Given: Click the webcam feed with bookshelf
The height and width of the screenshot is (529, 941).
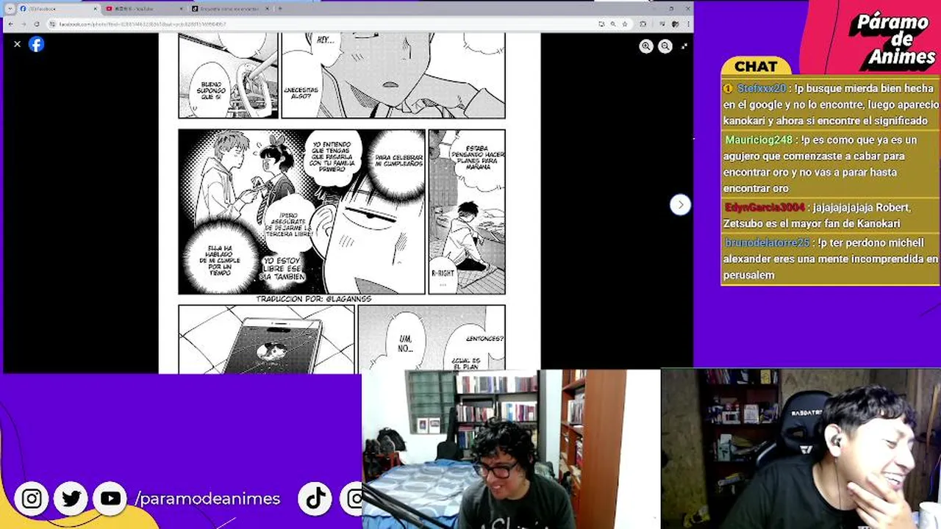Looking at the screenshot, I should click(511, 449).
